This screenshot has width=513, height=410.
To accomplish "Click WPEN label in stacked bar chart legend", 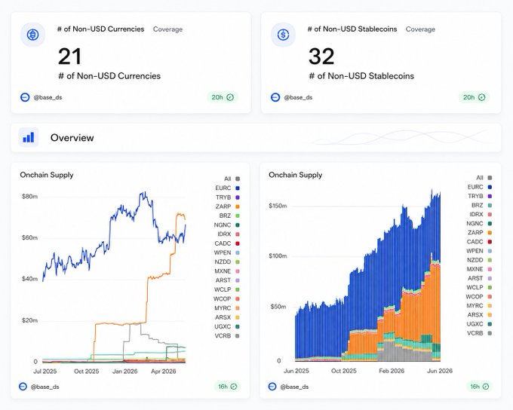I will 475,251.
